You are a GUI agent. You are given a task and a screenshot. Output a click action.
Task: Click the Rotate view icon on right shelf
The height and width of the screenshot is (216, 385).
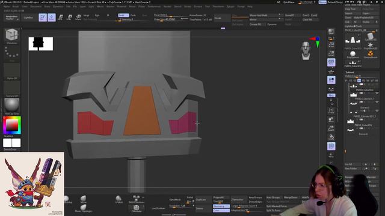point(331,137)
